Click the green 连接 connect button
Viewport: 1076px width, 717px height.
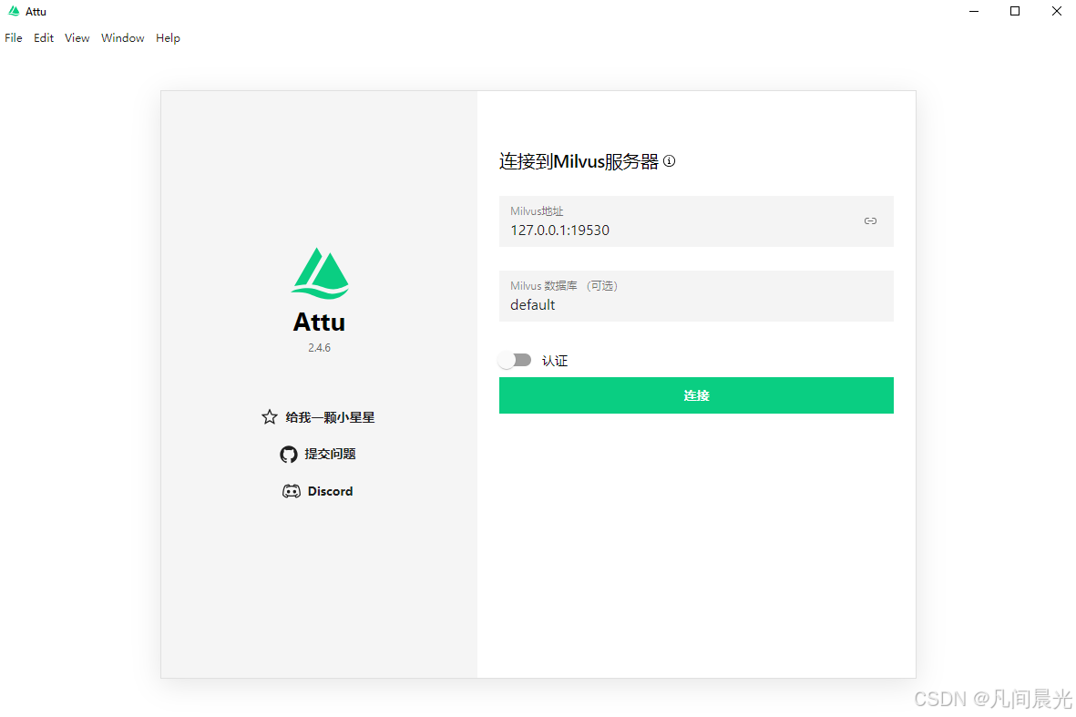coord(696,395)
